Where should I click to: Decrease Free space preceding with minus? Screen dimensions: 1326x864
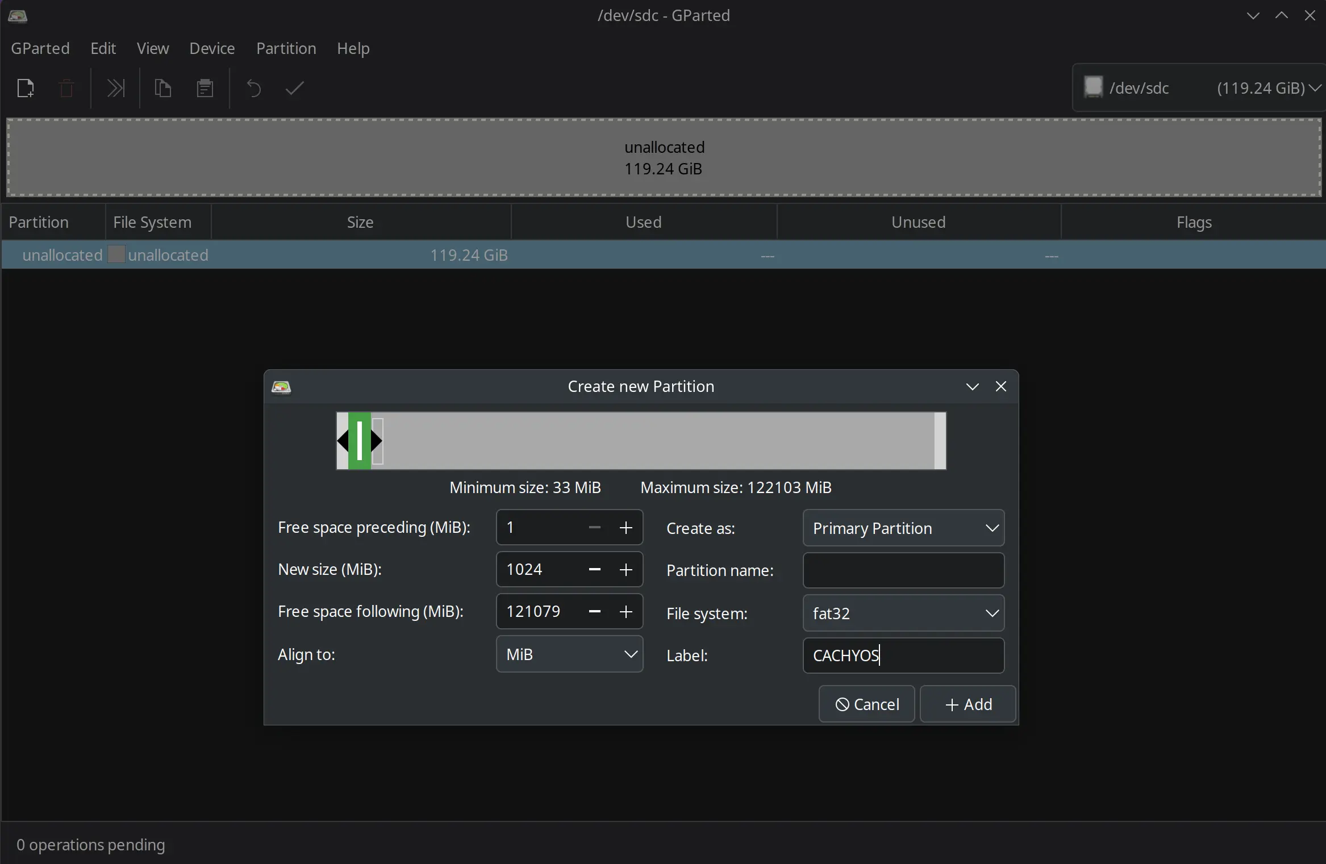(x=595, y=528)
